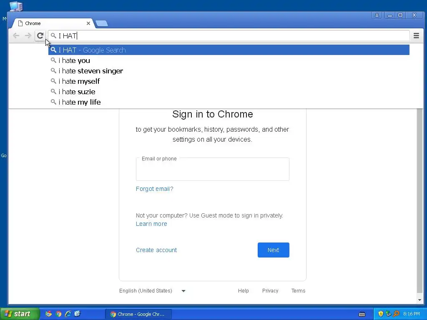Open a new tab with the new-tab button
The height and width of the screenshot is (320, 427).
[102, 24]
